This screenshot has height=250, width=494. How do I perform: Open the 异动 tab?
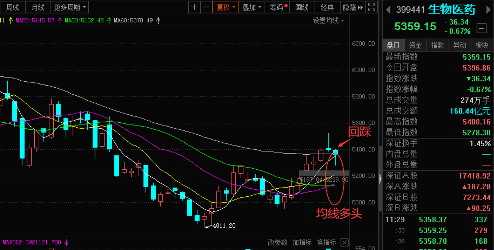point(460,45)
